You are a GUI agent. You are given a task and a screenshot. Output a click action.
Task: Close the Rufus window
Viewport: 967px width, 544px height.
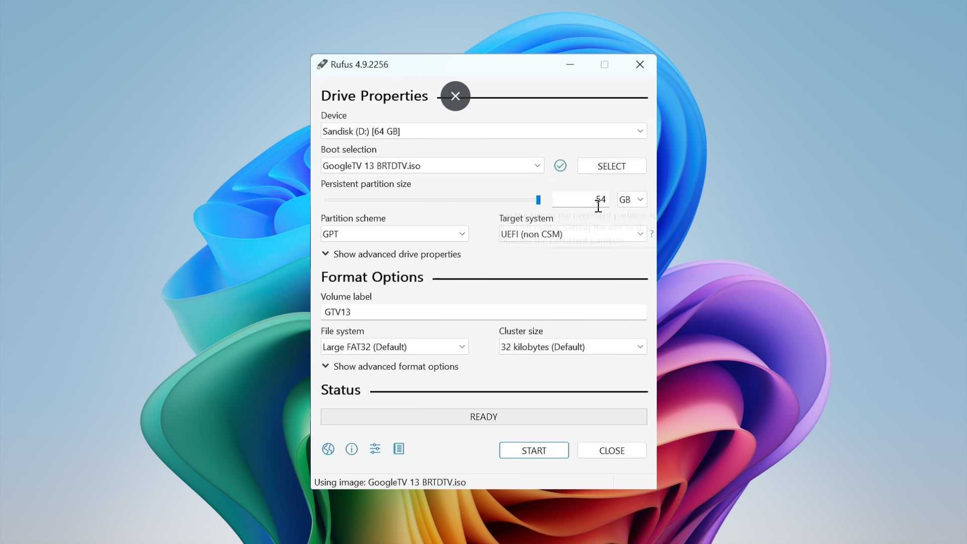point(640,64)
